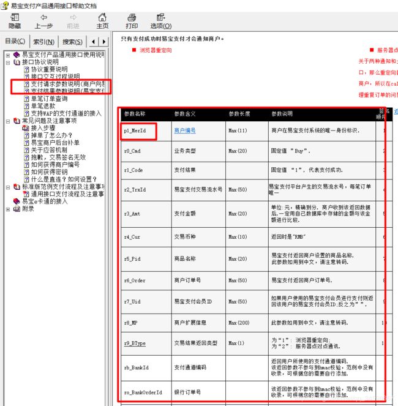Collapse the 标准版范例支付流程及注意事项 node

pos(8,187)
